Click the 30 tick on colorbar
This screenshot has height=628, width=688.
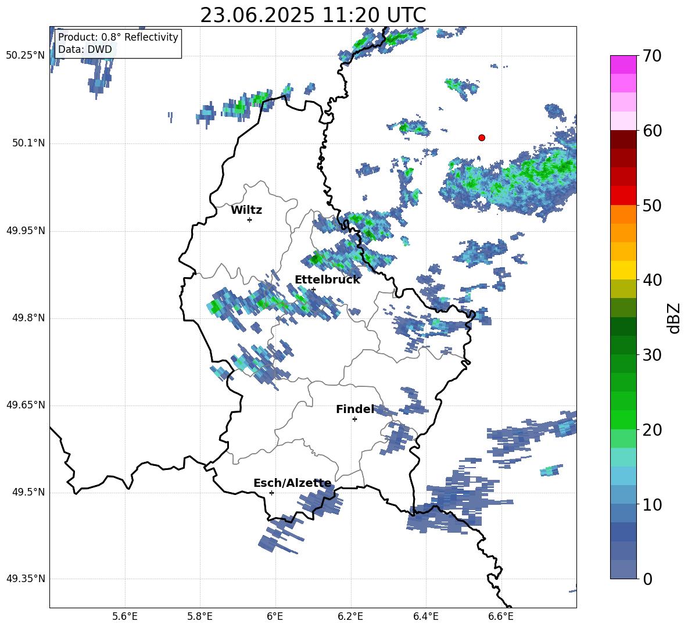652,355
